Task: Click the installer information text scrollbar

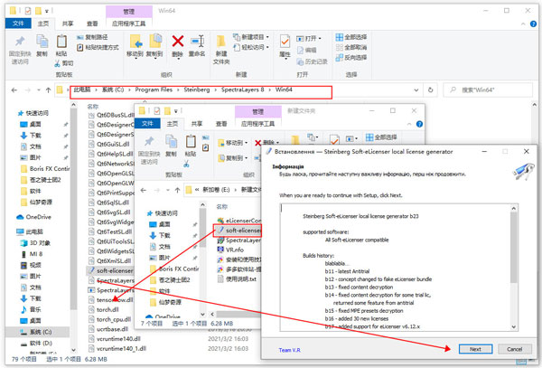Action: click(x=514, y=248)
